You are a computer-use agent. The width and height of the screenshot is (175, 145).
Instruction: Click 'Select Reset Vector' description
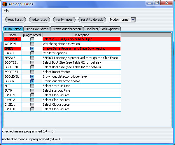tap(82, 72)
